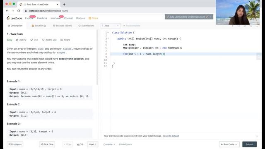This screenshot has height=149, width=265.
Task: Collapse code fold arrow on line 3
Action: [108, 38]
